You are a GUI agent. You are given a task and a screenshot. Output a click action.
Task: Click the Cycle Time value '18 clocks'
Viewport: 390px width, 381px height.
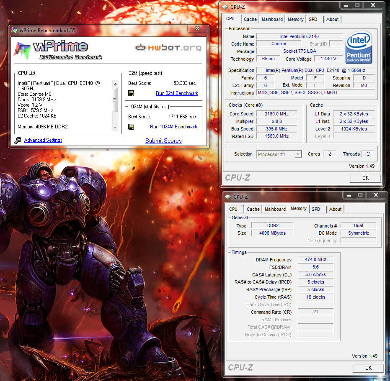click(x=315, y=297)
